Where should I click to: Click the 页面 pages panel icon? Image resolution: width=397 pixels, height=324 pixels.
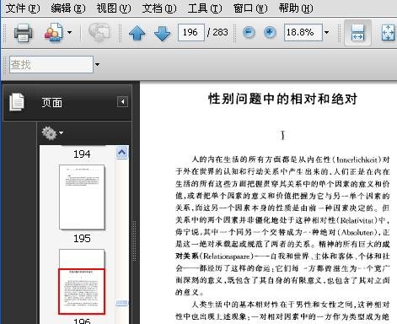coord(17,102)
